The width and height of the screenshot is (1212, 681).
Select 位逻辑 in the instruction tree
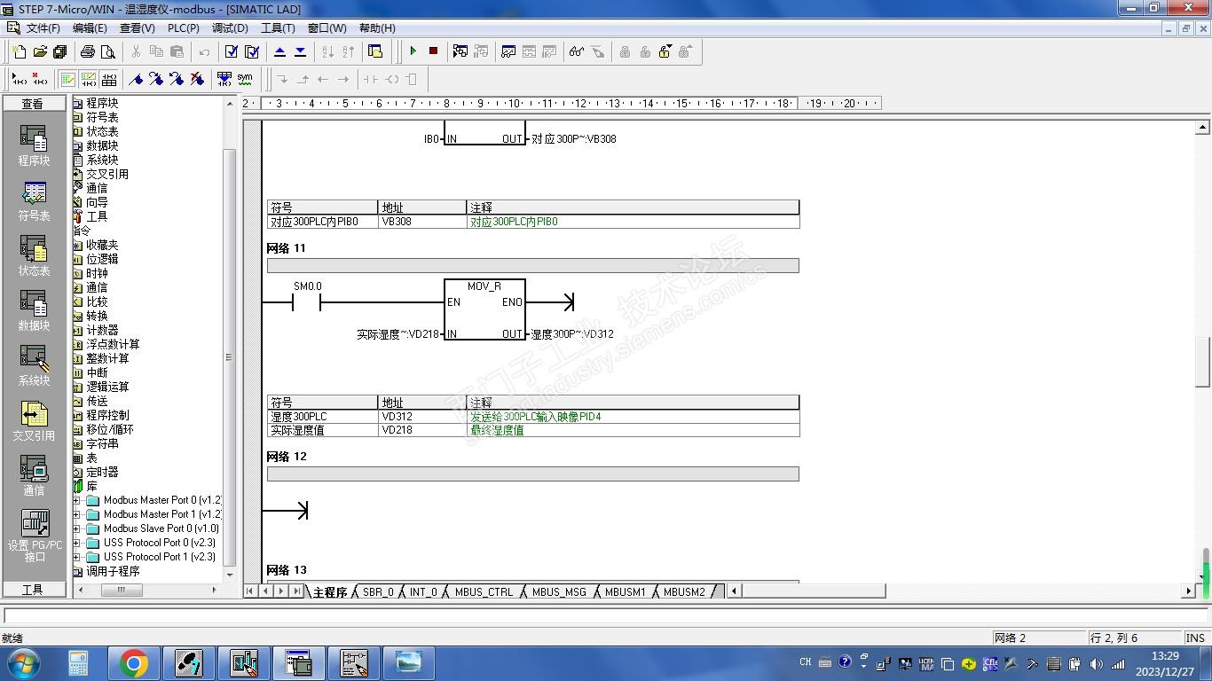102,259
